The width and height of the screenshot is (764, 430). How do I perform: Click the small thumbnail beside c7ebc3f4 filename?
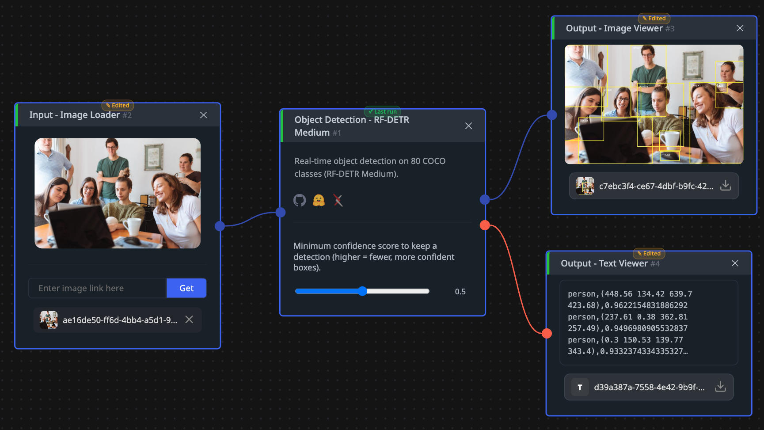pos(585,186)
